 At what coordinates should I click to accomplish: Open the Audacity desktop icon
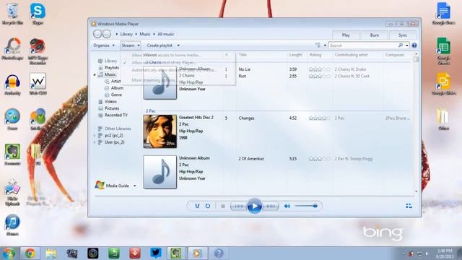point(12,84)
